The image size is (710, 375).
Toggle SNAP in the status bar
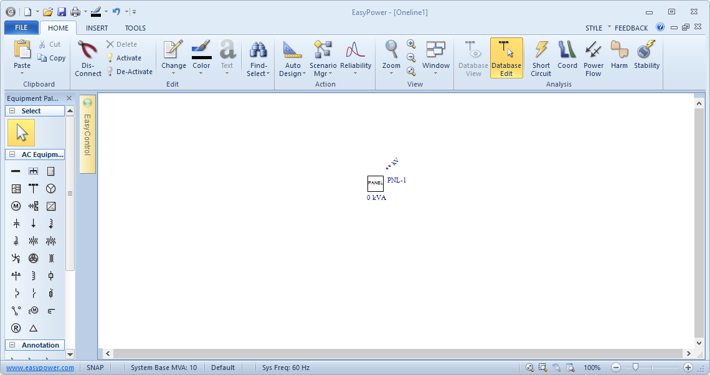[x=95, y=368]
